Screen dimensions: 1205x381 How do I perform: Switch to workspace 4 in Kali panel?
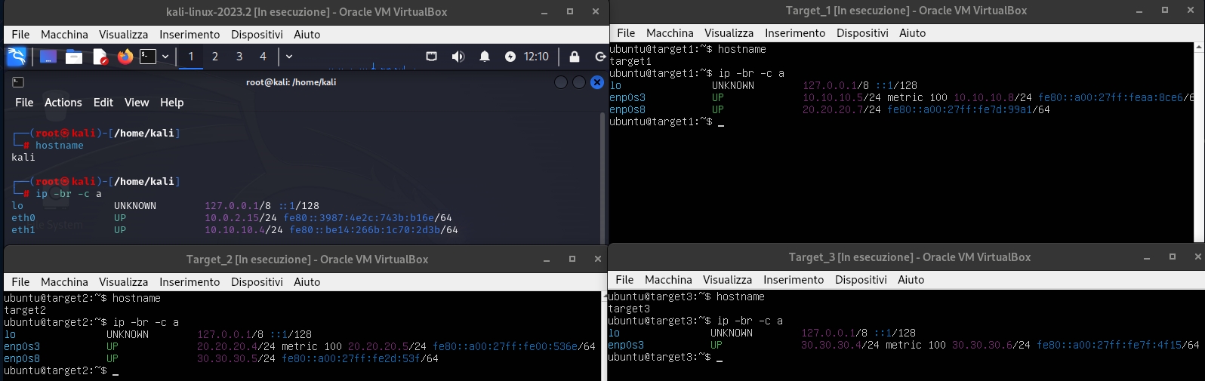click(263, 57)
